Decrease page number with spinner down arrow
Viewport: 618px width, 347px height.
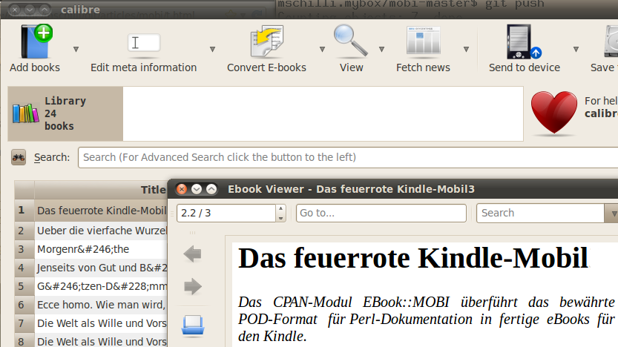[x=280, y=218]
